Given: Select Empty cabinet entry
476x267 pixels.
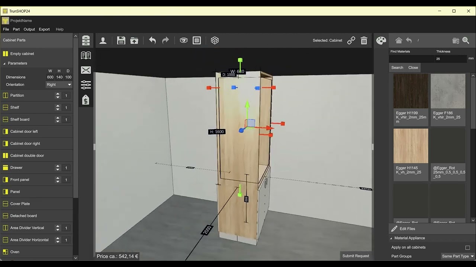Looking at the screenshot, I should (x=37, y=54).
